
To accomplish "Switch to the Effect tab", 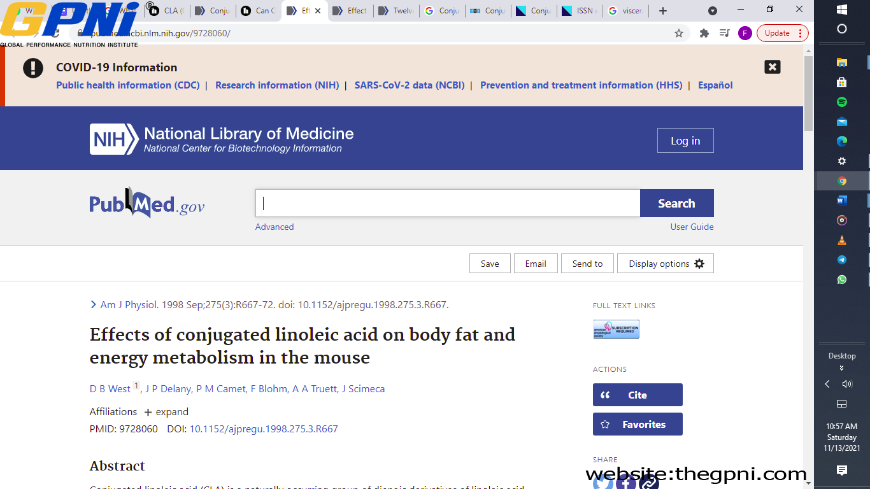I will pos(351,11).
